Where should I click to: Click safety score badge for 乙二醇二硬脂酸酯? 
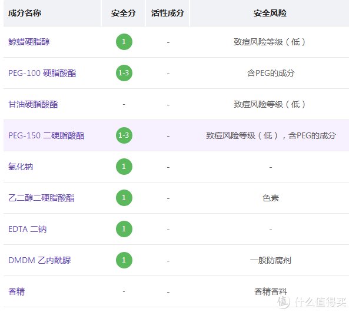tap(124, 198)
